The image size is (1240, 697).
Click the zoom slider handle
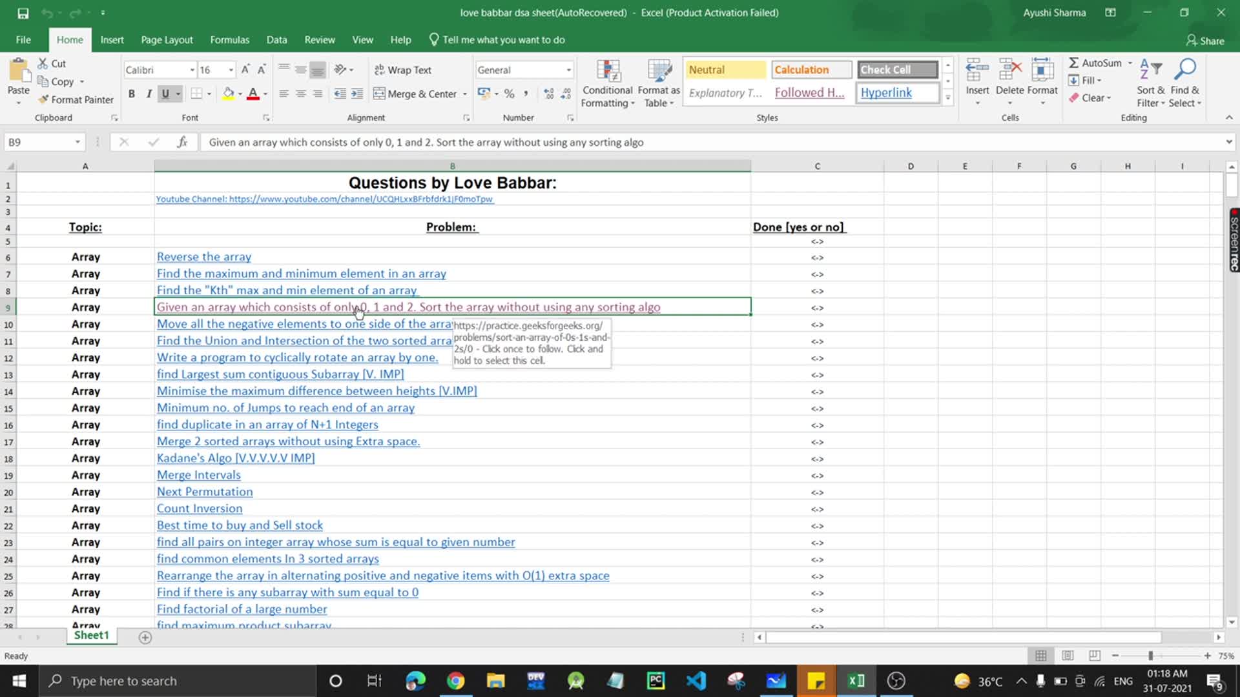[1150, 656]
